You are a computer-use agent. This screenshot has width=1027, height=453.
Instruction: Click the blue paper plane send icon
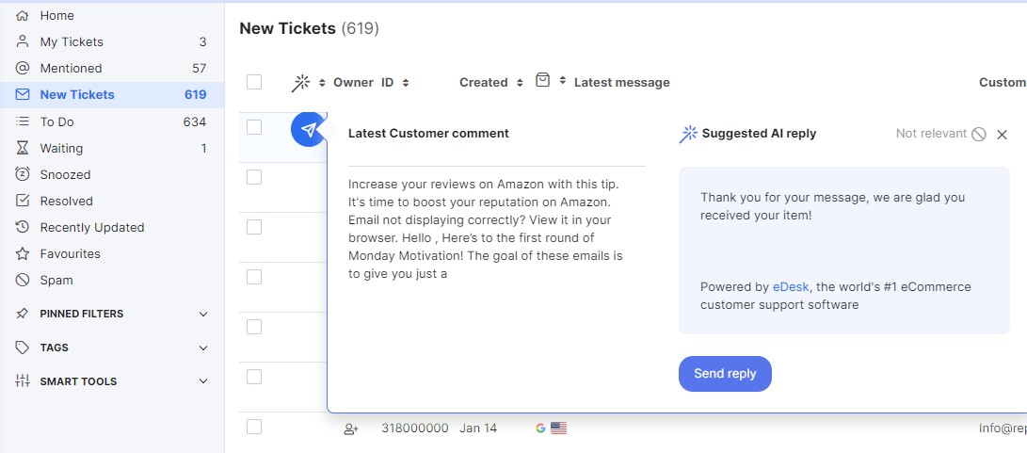coord(309,130)
